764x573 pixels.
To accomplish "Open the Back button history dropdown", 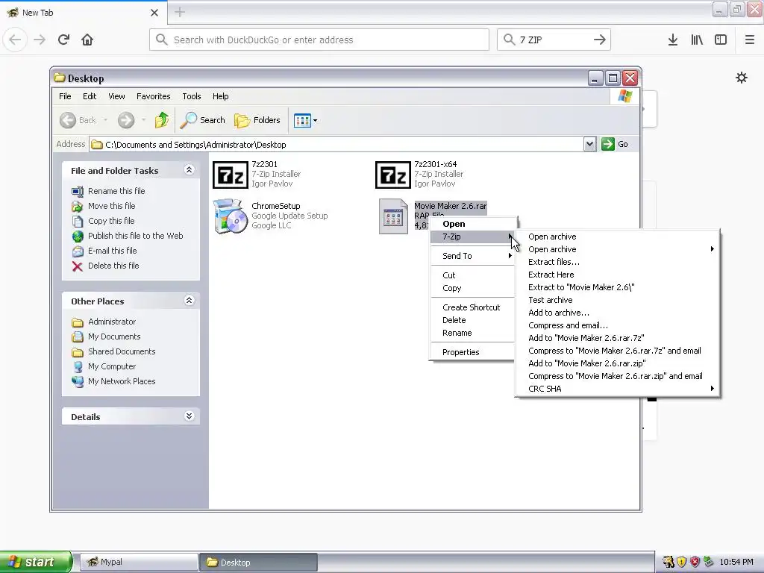I will coord(105,120).
